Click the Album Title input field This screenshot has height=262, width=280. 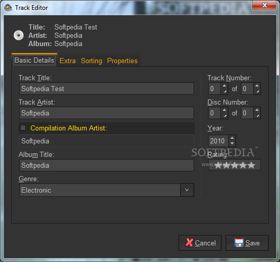107,165
